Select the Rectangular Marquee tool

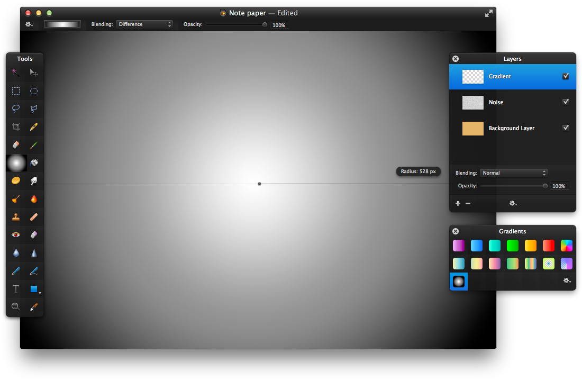tap(16, 91)
